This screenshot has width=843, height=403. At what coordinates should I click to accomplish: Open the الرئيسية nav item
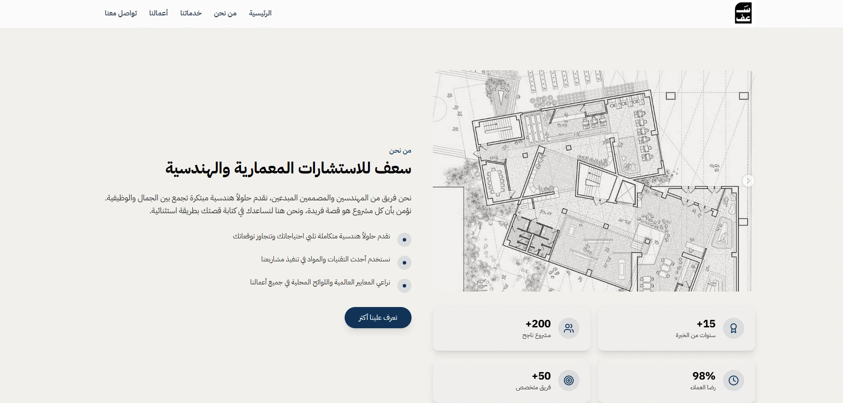pos(260,13)
